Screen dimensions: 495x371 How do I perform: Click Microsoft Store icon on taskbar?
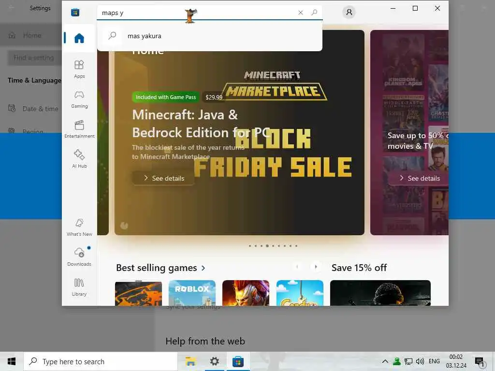tap(238, 361)
